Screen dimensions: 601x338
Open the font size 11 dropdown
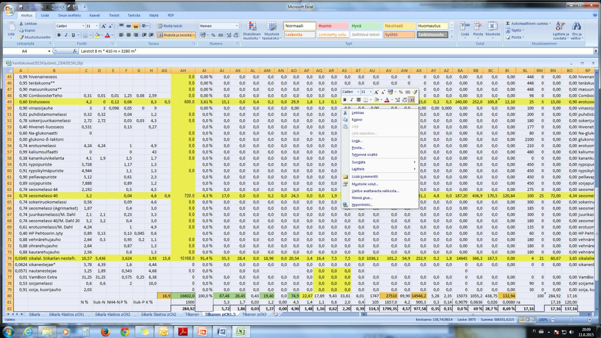pos(96,26)
